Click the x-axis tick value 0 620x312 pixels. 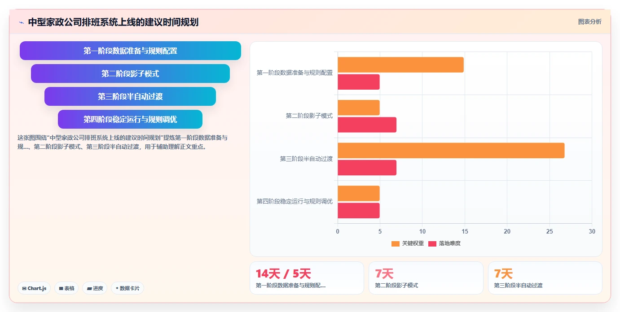(338, 231)
